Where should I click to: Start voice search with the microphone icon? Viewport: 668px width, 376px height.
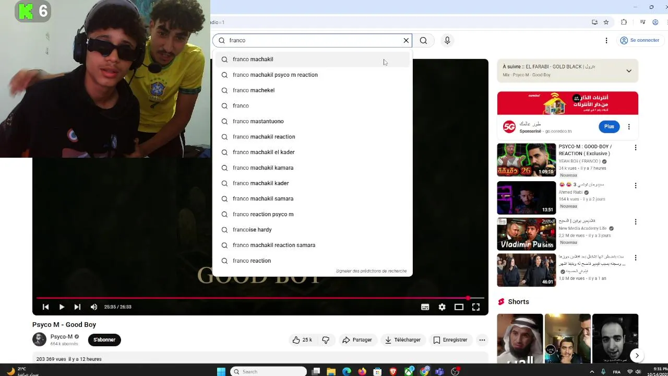(x=447, y=40)
